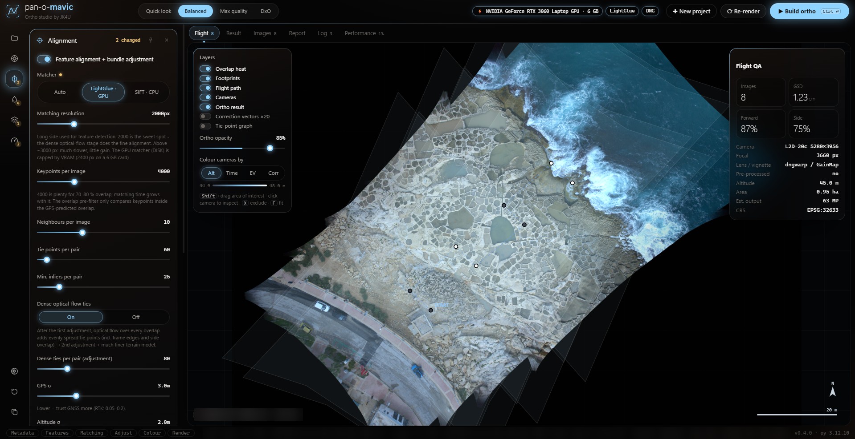Toggle Feature alignment + bundle adjustment switch

44,59
